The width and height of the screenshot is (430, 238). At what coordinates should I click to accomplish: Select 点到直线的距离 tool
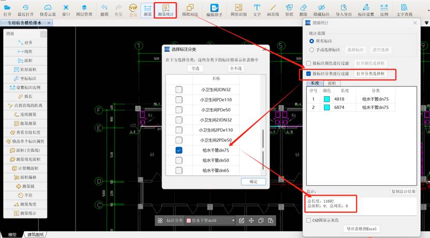point(25,106)
